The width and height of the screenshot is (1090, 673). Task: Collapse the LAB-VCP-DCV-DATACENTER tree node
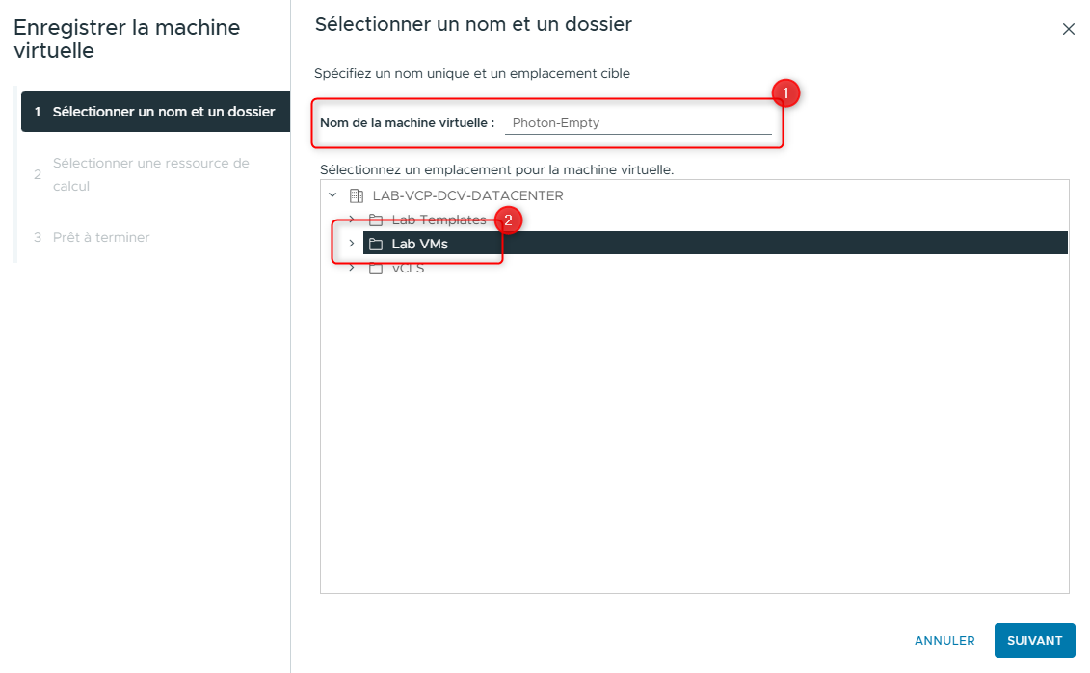pyautogui.click(x=332, y=195)
